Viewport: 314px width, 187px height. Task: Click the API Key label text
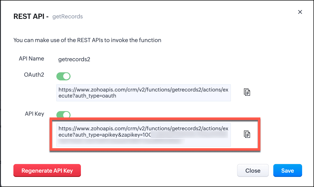pyautogui.click(x=34, y=114)
